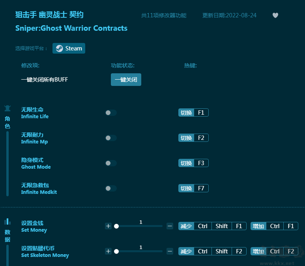Viewport: 305px width, 266px height.
Task: Toggle Infinite Life switch
Action: (x=111, y=113)
